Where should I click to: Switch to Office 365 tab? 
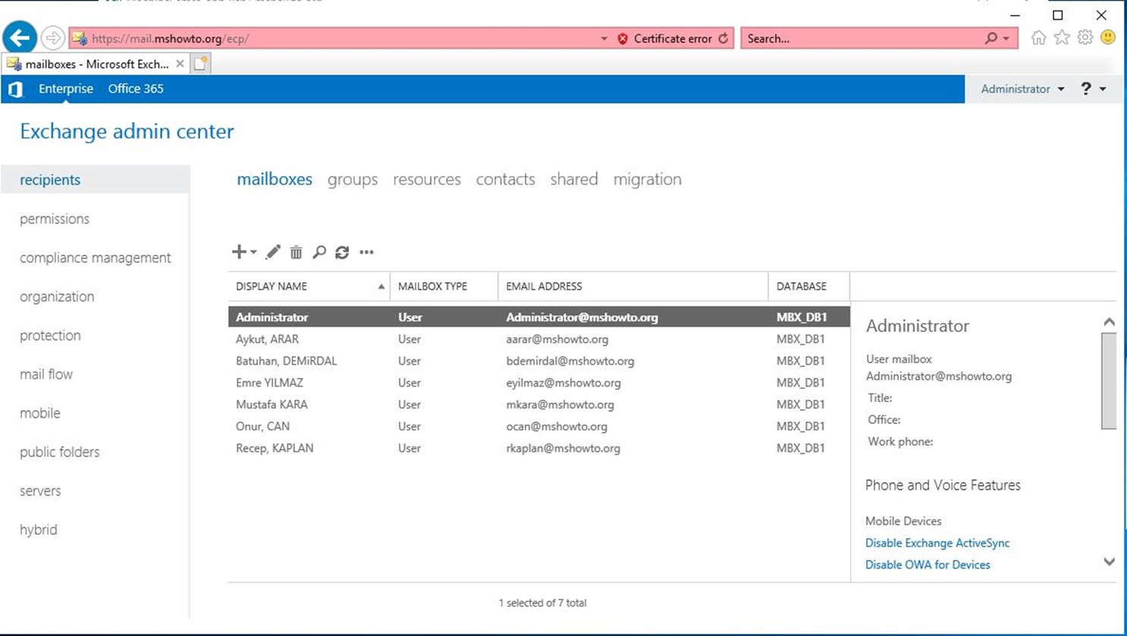[136, 89]
